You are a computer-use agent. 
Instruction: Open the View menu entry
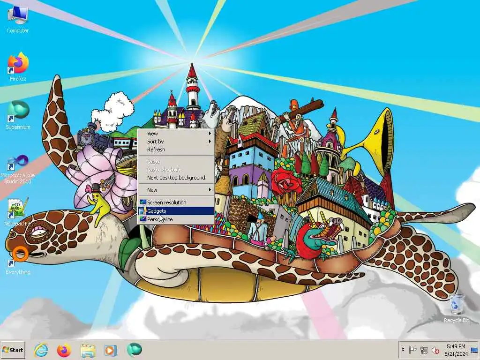click(176, 134)
